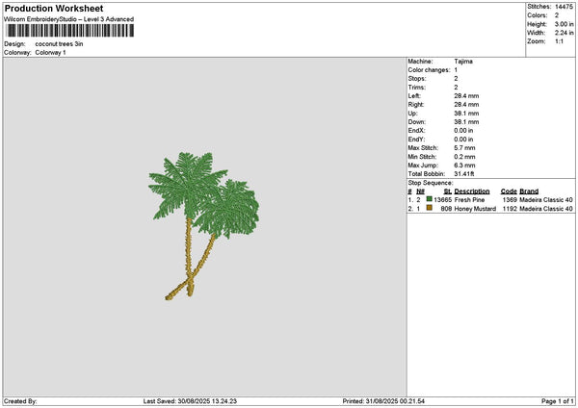Click stitch count 808 in stop sequence
This screenshot has width=578, height=408.
coord(446,209)
